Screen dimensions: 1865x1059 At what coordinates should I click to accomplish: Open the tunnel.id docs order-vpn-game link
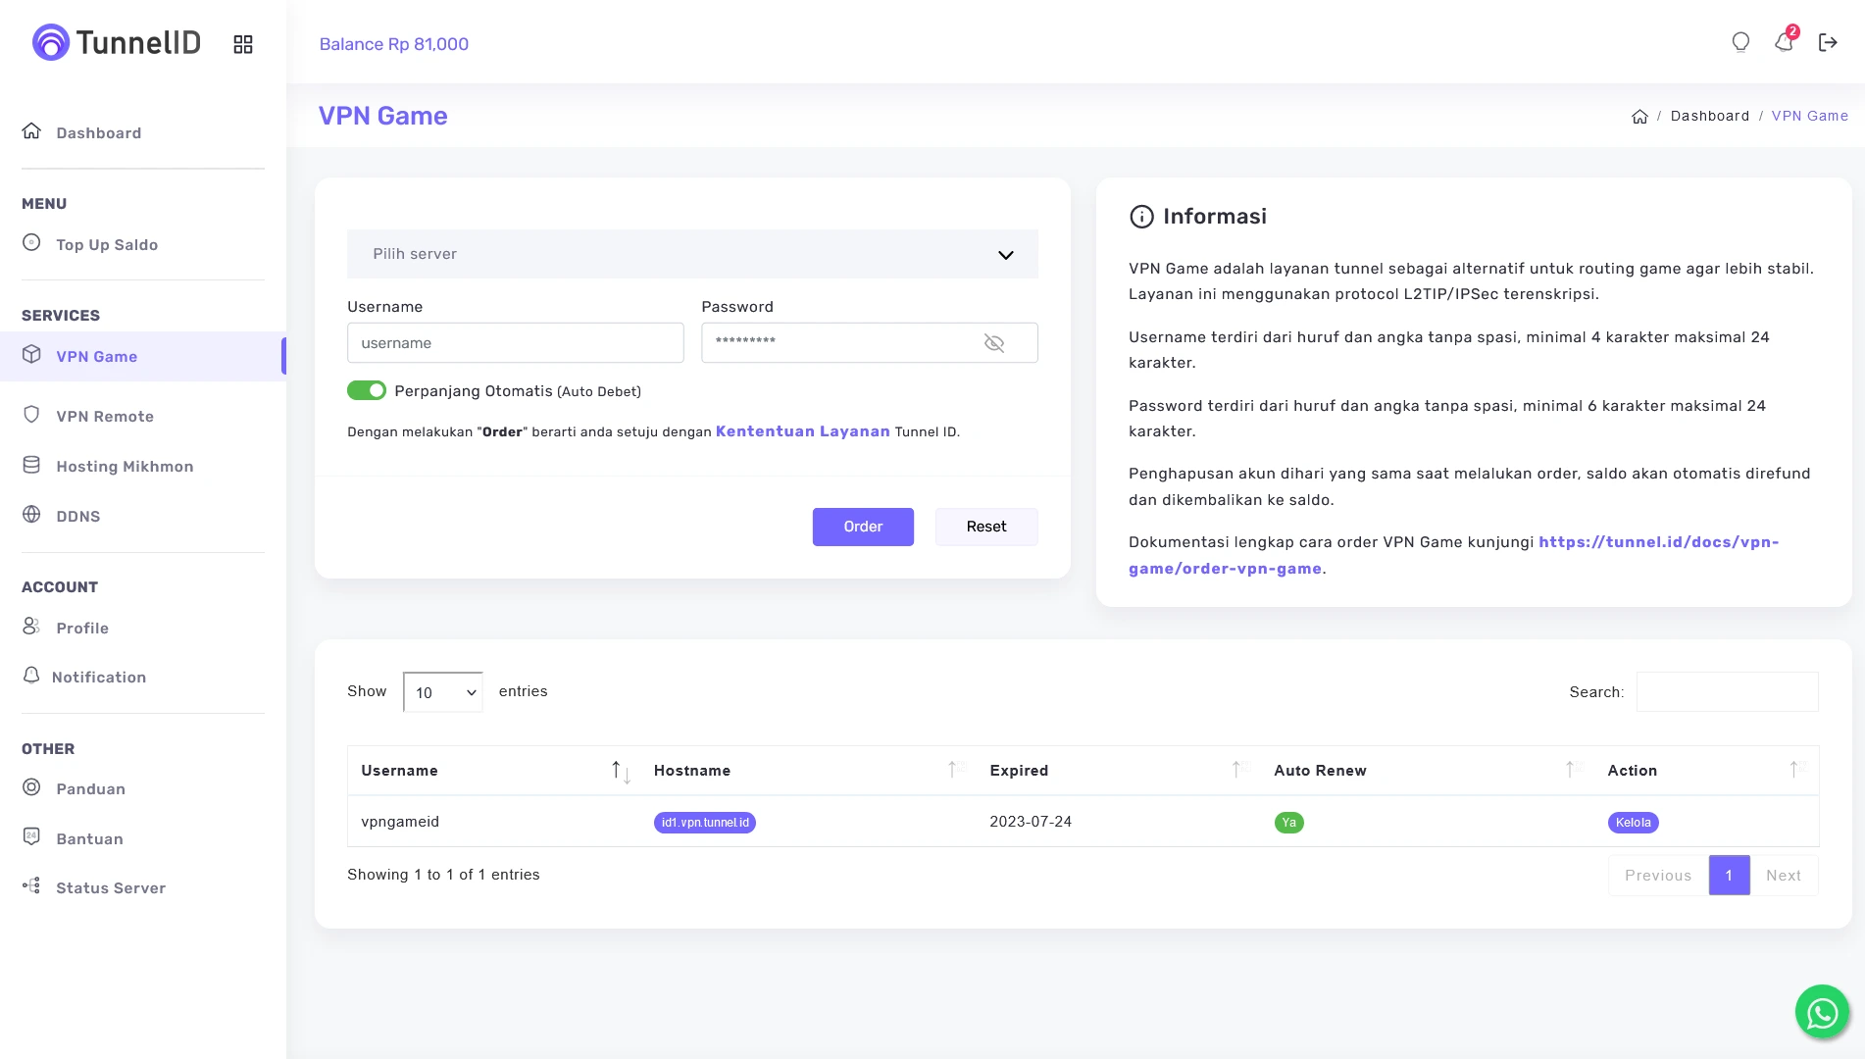[x=1453, y=555]
